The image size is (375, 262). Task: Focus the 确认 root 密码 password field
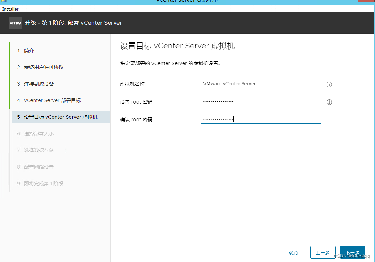click(261, 119)
